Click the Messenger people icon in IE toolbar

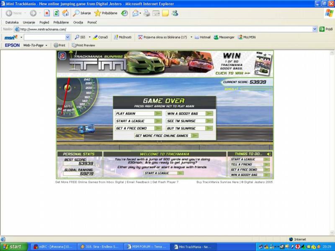coord(175,13)
